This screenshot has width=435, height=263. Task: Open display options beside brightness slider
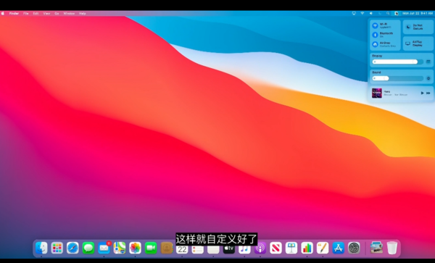pyautogui.click(x=428, y=62)
